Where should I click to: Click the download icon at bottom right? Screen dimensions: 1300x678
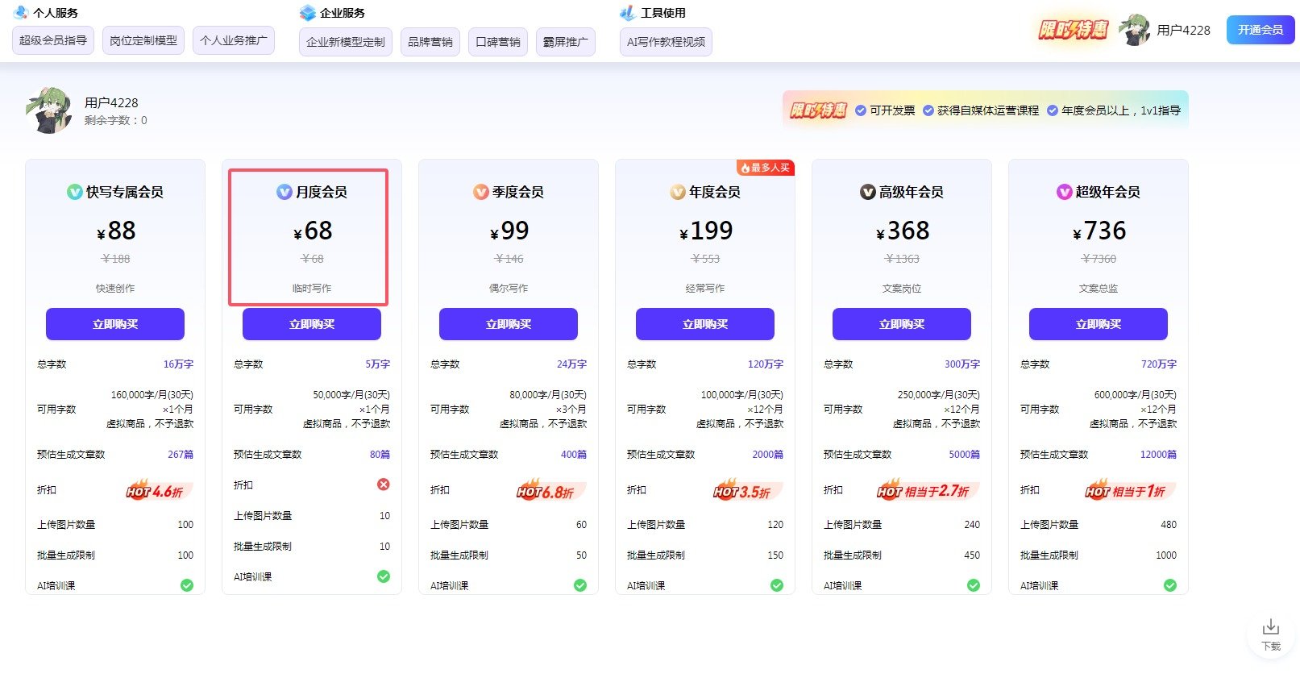[x=1270, y=627]
